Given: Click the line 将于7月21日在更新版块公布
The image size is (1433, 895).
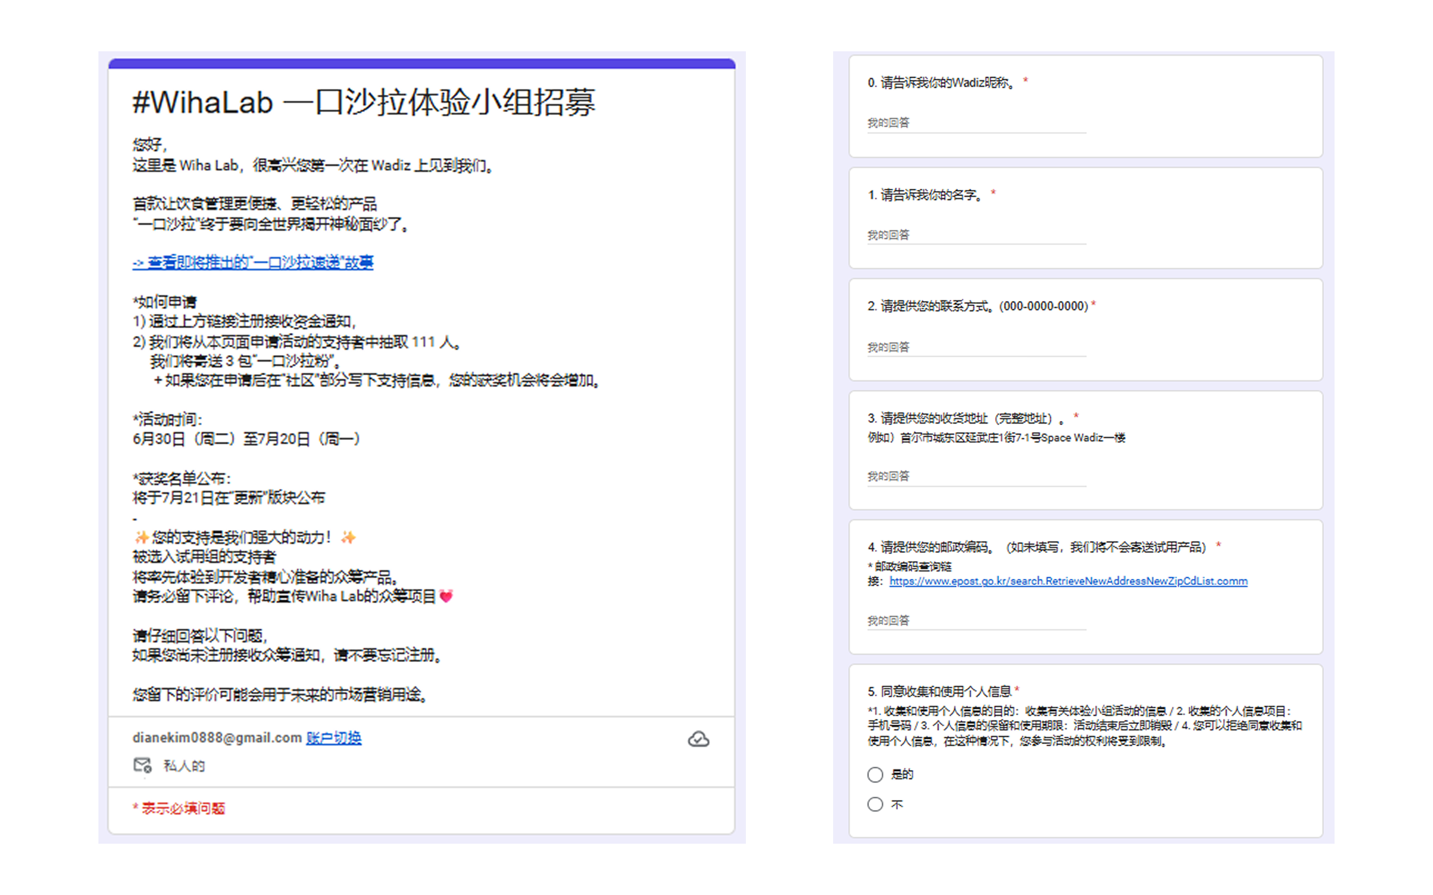Looking at the screenshot, I should (x=229, y=497).
